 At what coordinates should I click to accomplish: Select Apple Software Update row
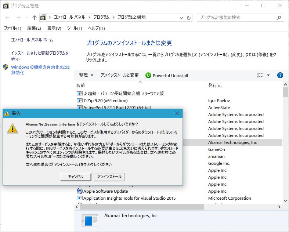(105, 191)
